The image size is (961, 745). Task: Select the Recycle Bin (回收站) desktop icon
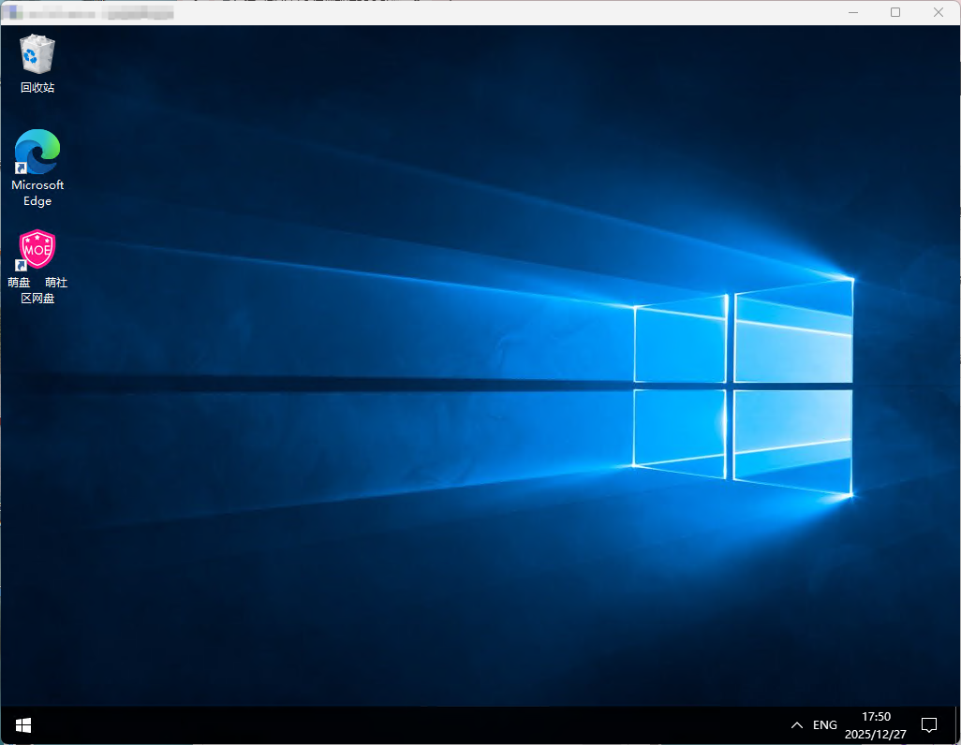(x=37, y=54)
